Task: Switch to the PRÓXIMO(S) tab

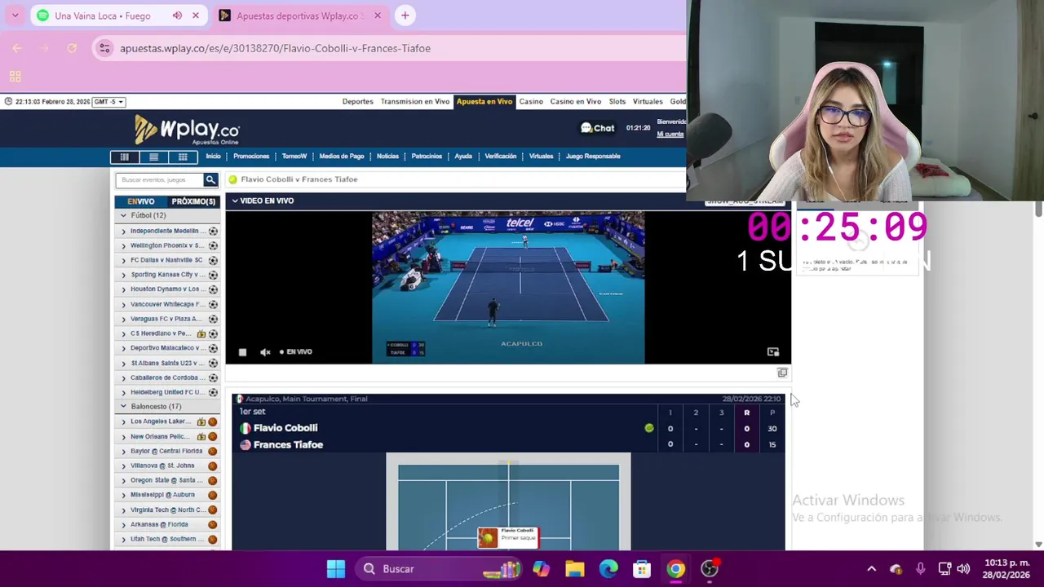Action: [193, 201]
